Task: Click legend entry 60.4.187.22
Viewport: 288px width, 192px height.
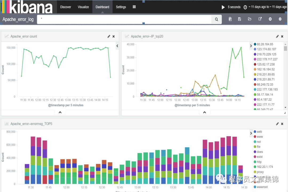Action: pyautogui.click(x=264, y=100)
